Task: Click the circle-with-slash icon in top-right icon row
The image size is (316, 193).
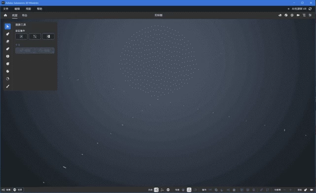Action: (286, 15)
